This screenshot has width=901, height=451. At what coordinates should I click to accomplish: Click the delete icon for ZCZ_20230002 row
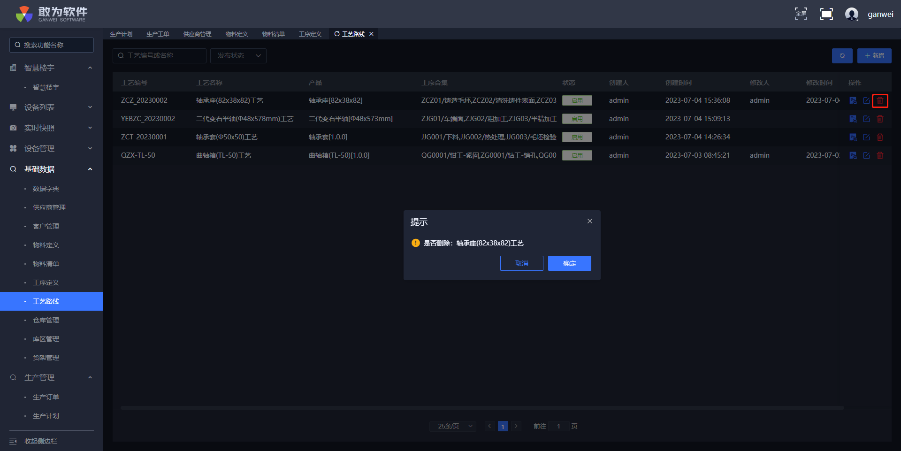click(x=880, y=100)
